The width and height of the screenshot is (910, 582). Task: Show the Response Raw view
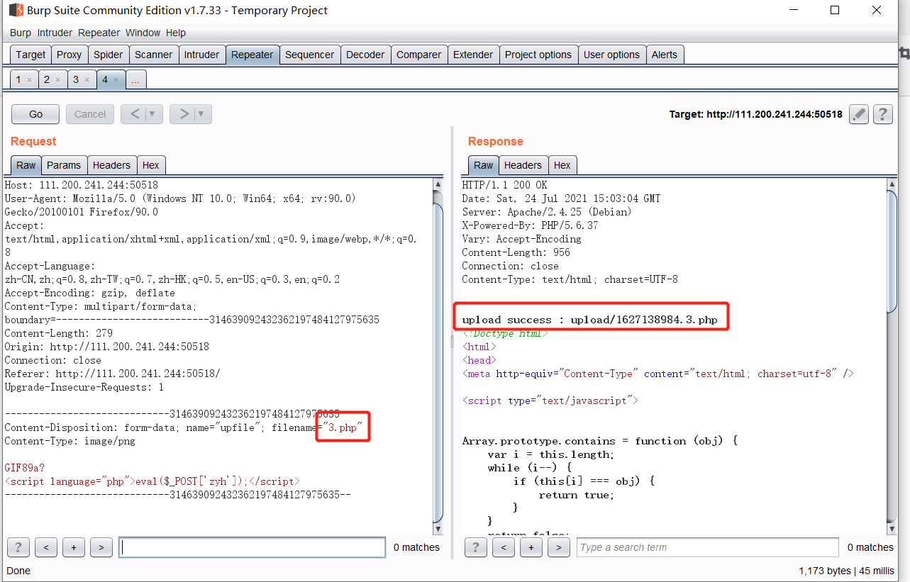[484, 165]
